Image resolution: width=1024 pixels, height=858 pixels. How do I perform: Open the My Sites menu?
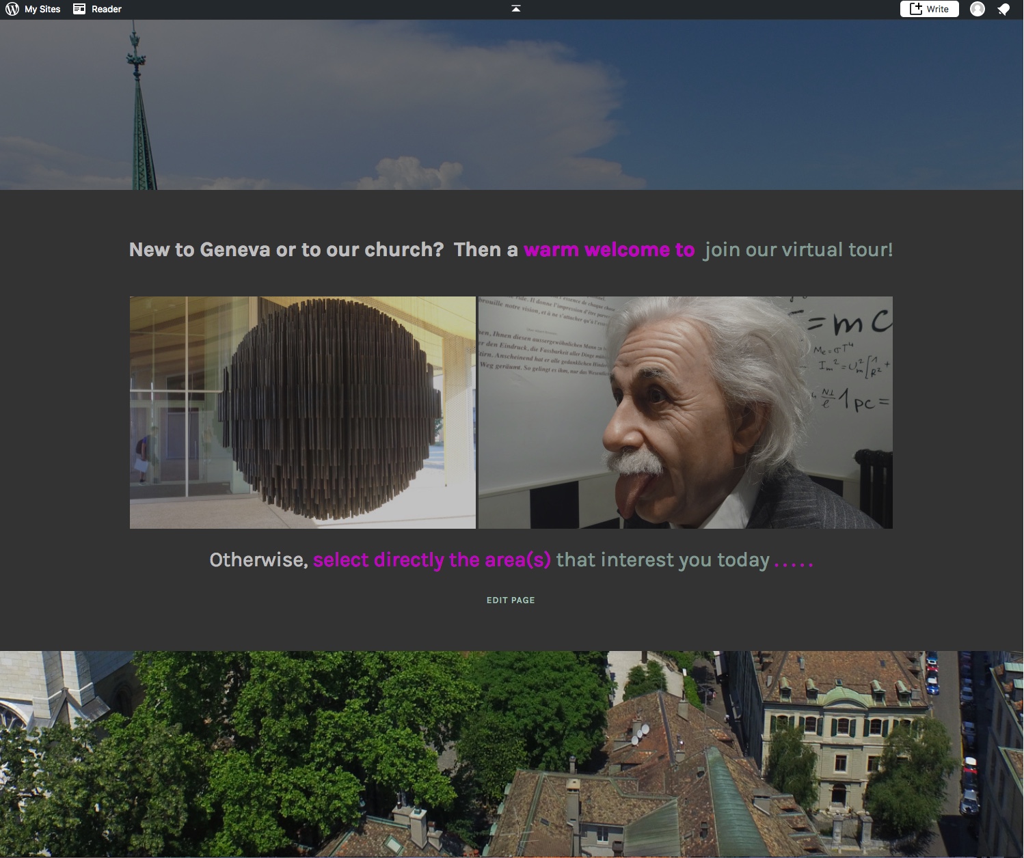click(42, 9)
